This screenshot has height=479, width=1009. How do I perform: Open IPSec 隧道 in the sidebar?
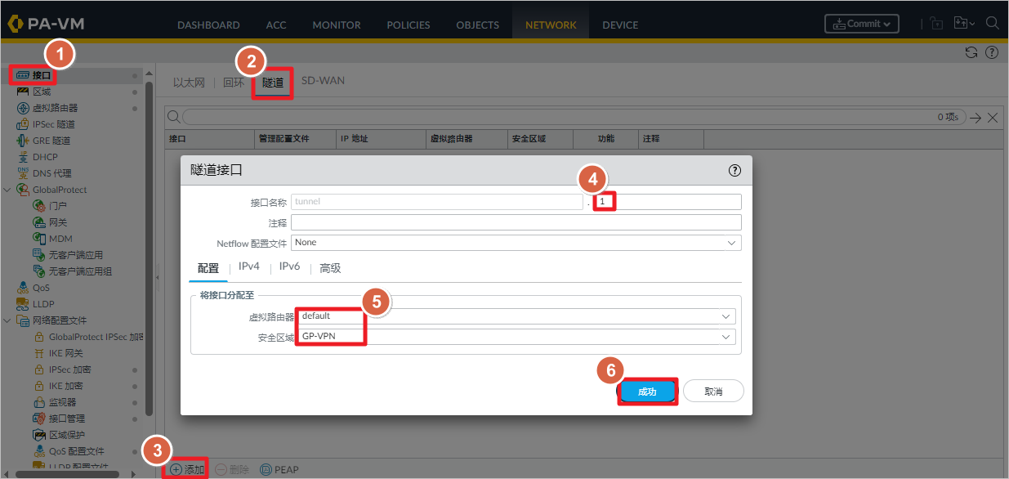(x=53, y=124)
